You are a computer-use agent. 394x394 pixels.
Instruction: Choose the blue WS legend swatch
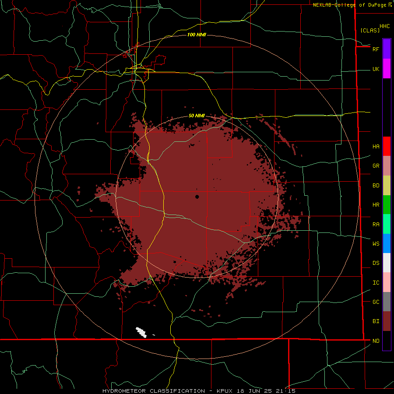coord(387,243)
